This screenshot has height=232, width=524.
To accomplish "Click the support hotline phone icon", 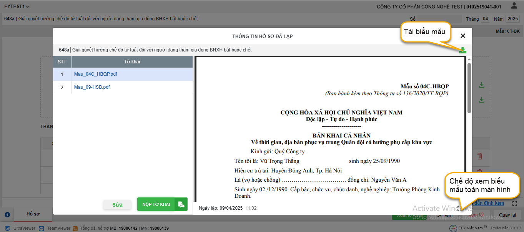I will point(75,228).
